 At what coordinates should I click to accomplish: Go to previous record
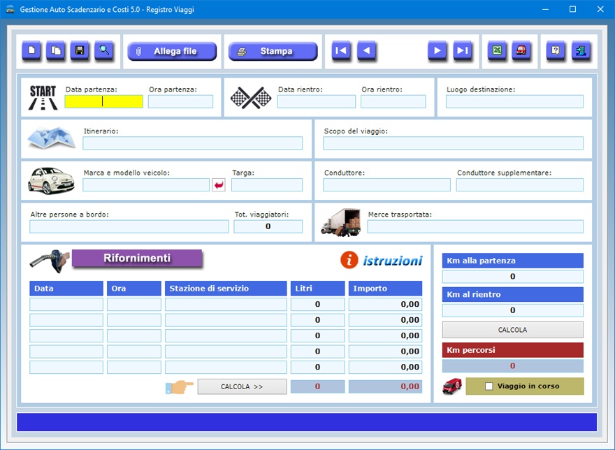point(366,50)
